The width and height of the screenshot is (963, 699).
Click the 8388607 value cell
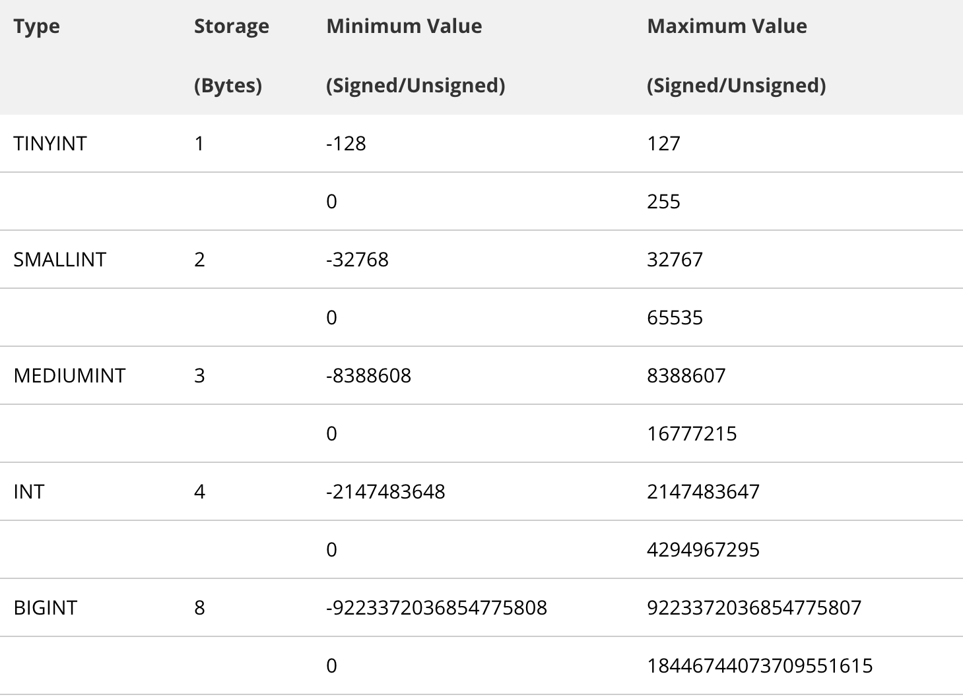(x=686, y=376)
